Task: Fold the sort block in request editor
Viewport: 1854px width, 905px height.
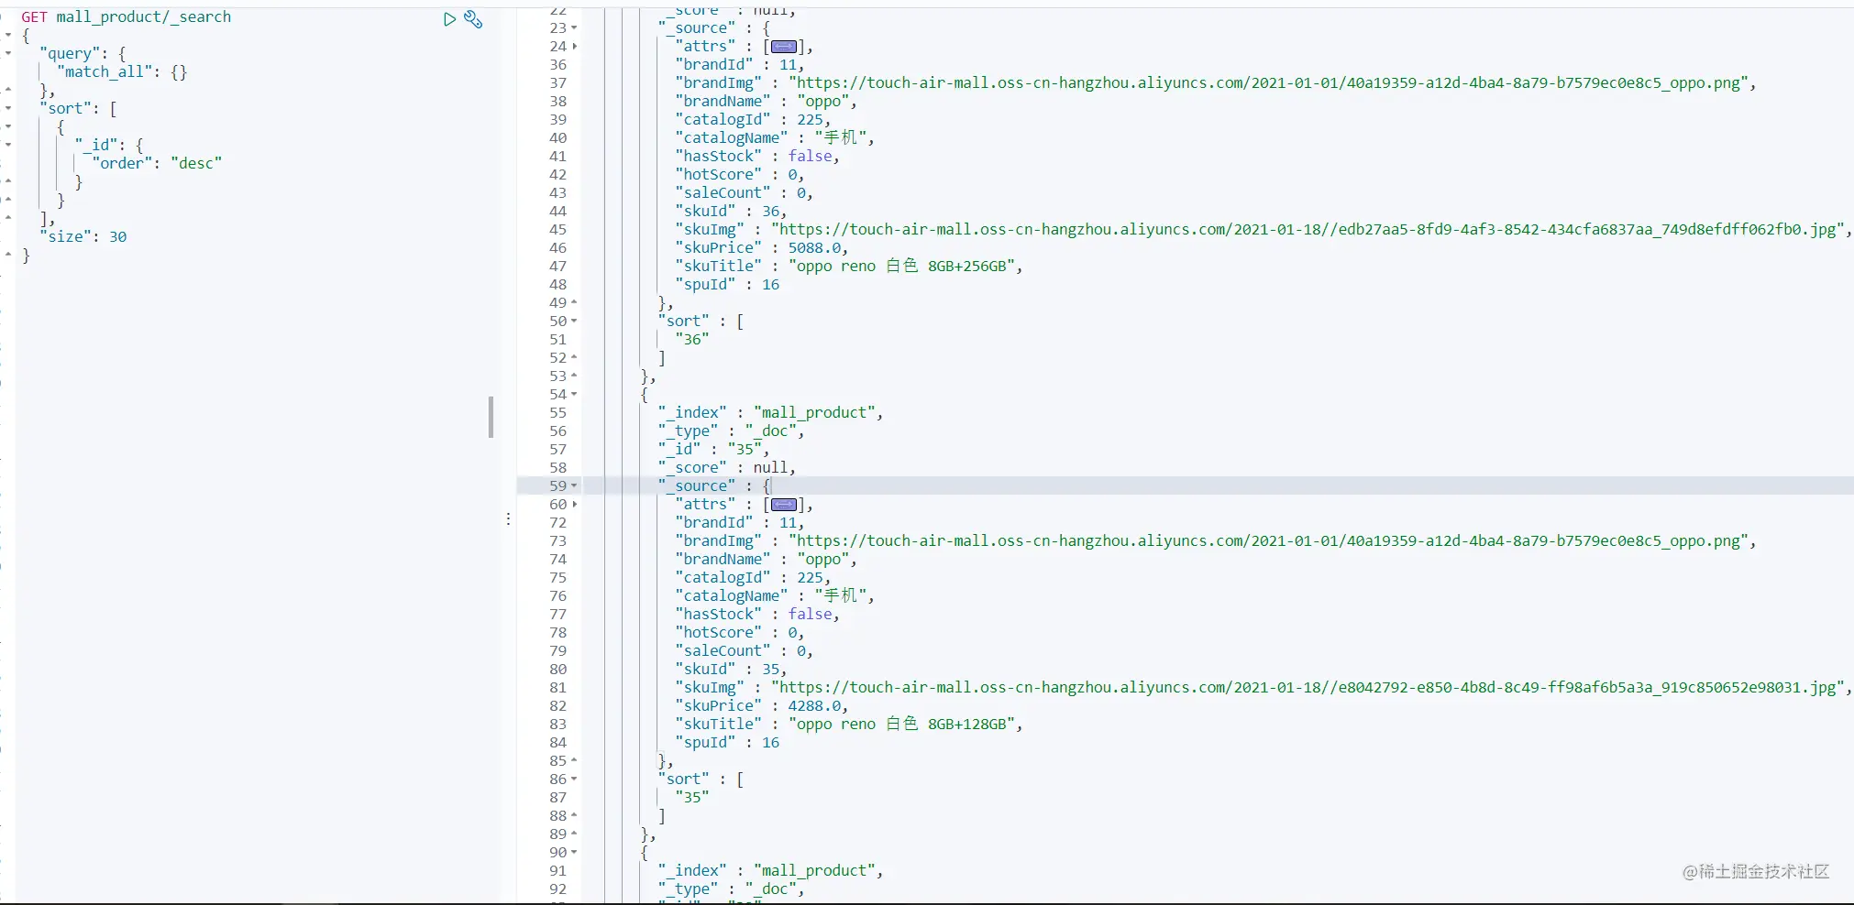Action: point(8,108)
